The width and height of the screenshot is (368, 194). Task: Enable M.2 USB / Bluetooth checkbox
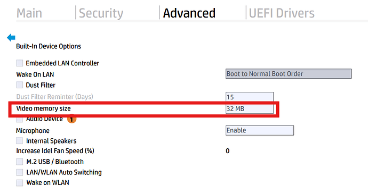point(20,162)
